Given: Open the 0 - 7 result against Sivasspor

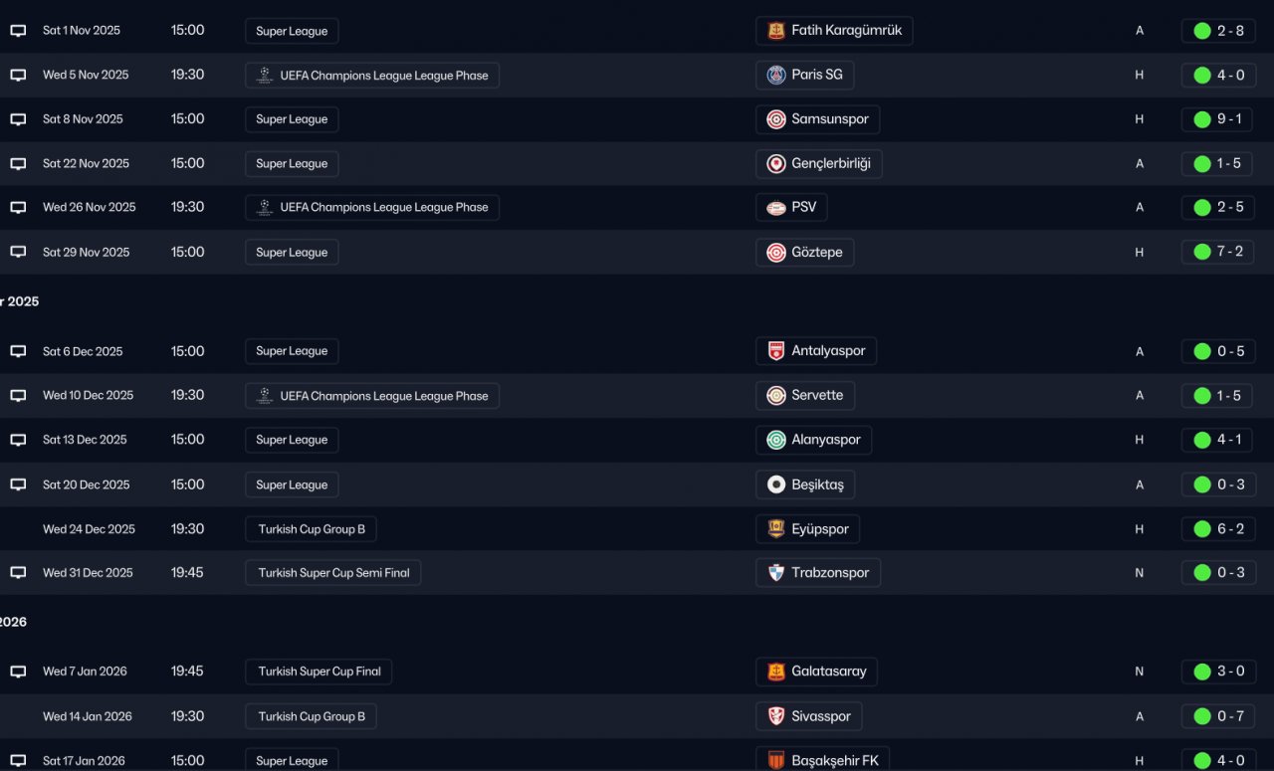Looking at the screenshot, I should coord(1217,716).
